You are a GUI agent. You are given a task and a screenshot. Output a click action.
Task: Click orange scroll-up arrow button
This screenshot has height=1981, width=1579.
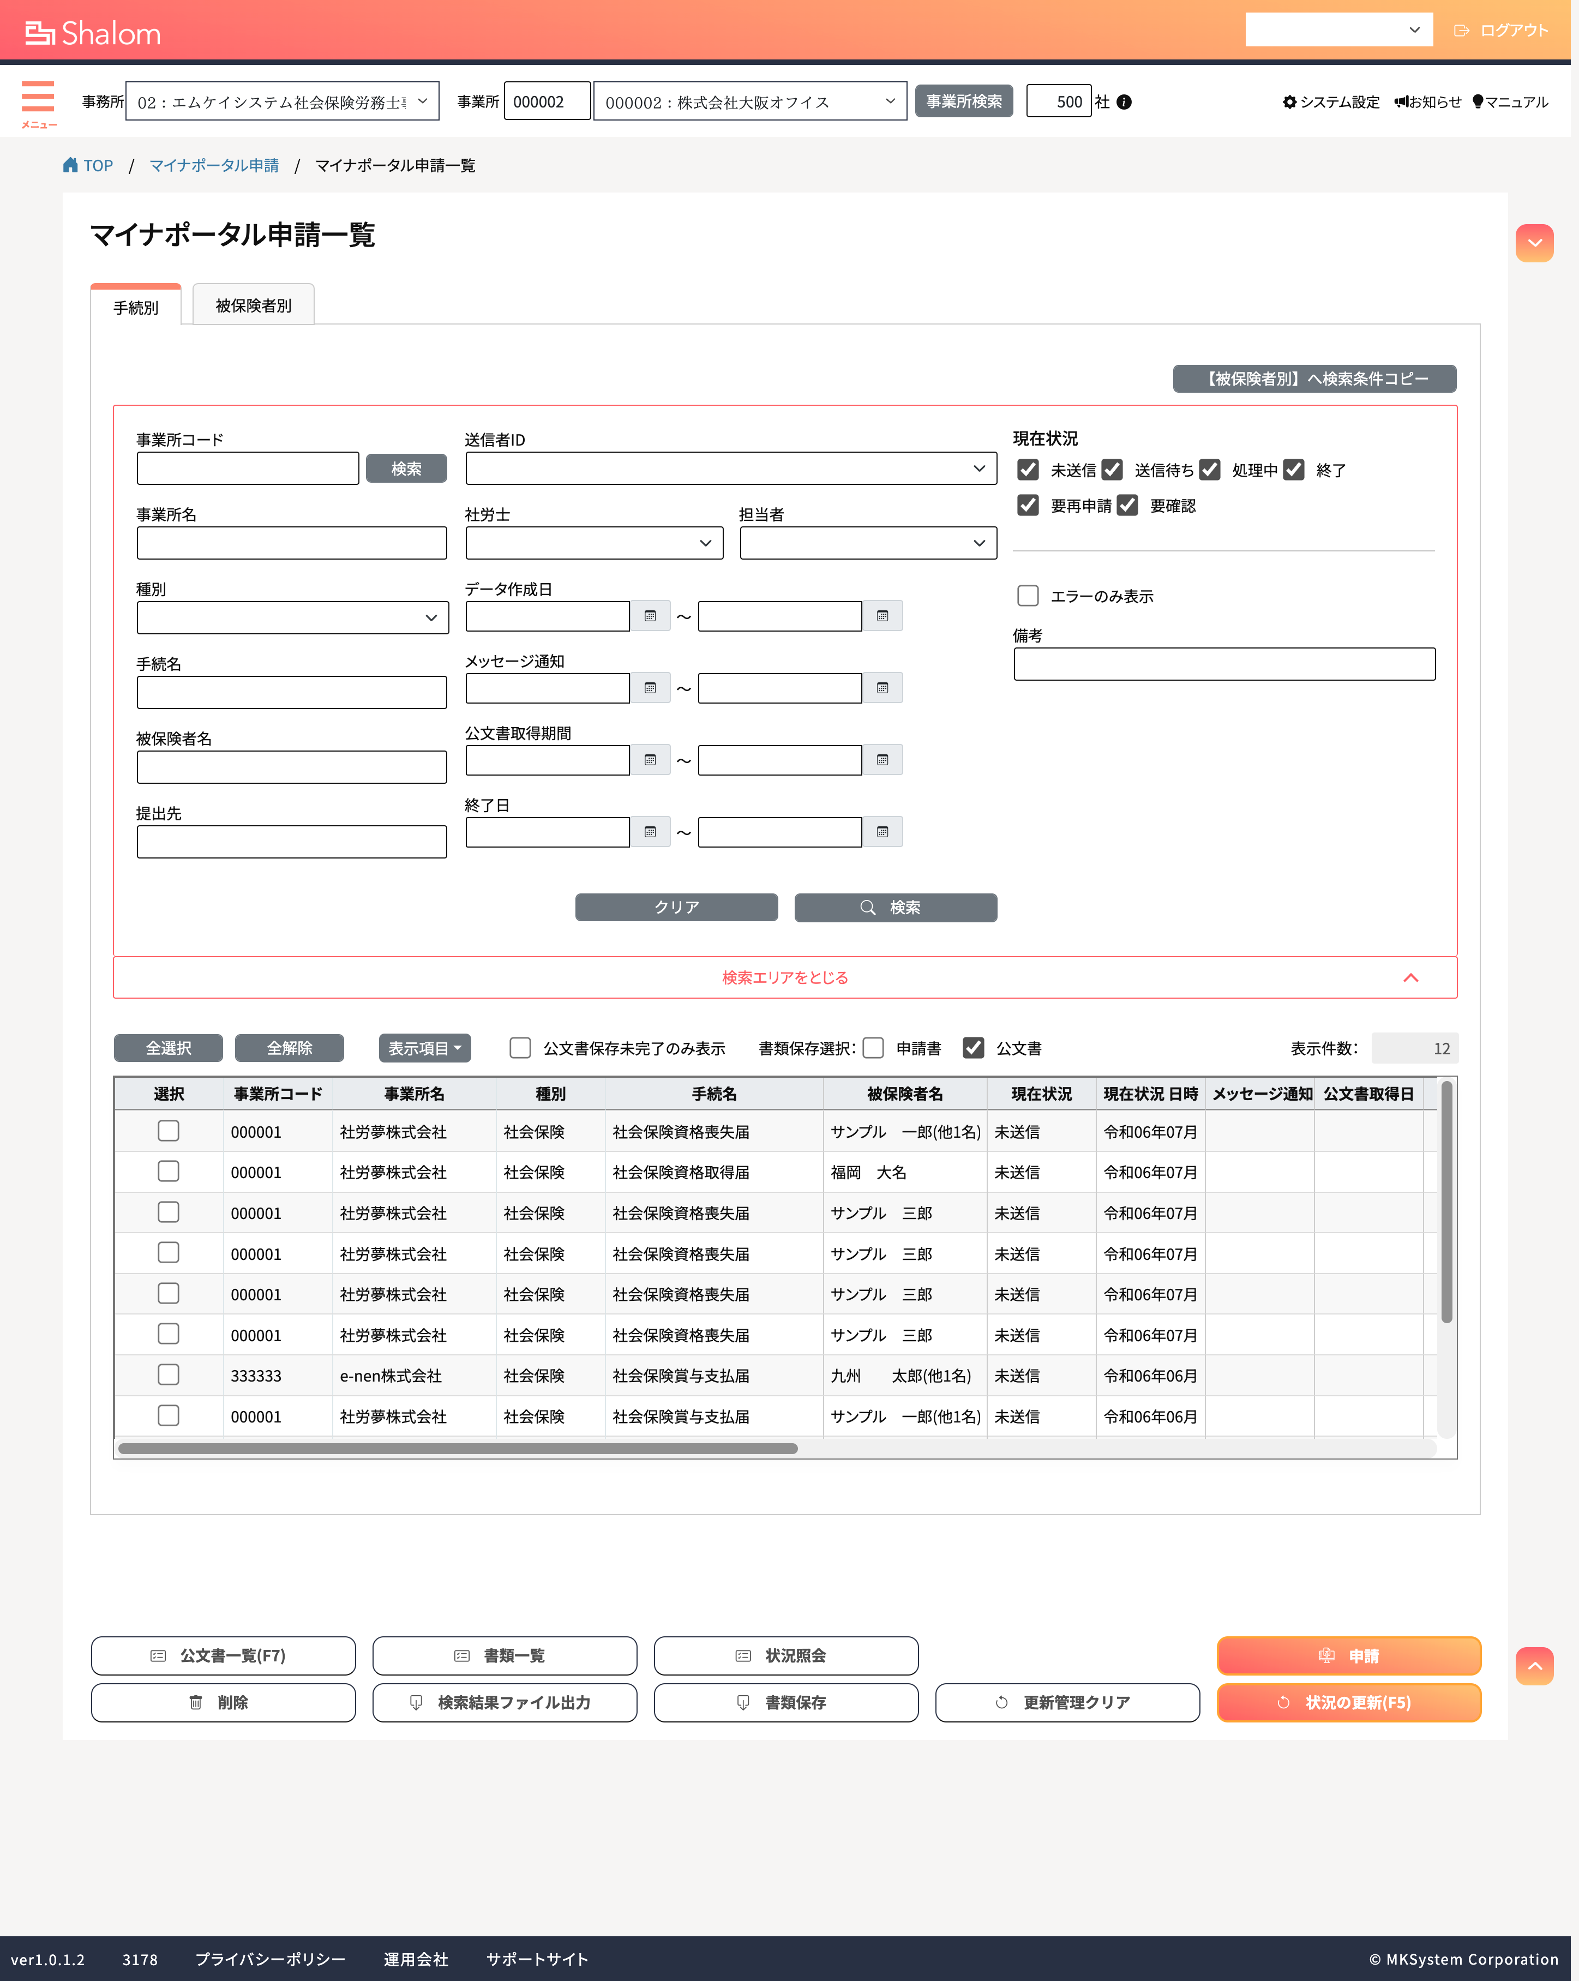[x=1534, y=1666]
